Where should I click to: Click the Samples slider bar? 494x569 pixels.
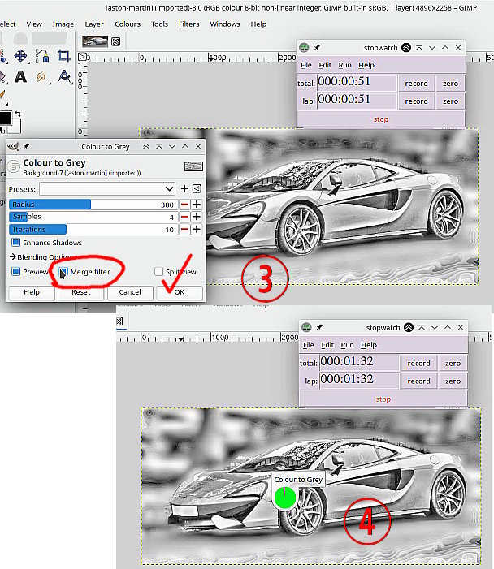[93, 217]
